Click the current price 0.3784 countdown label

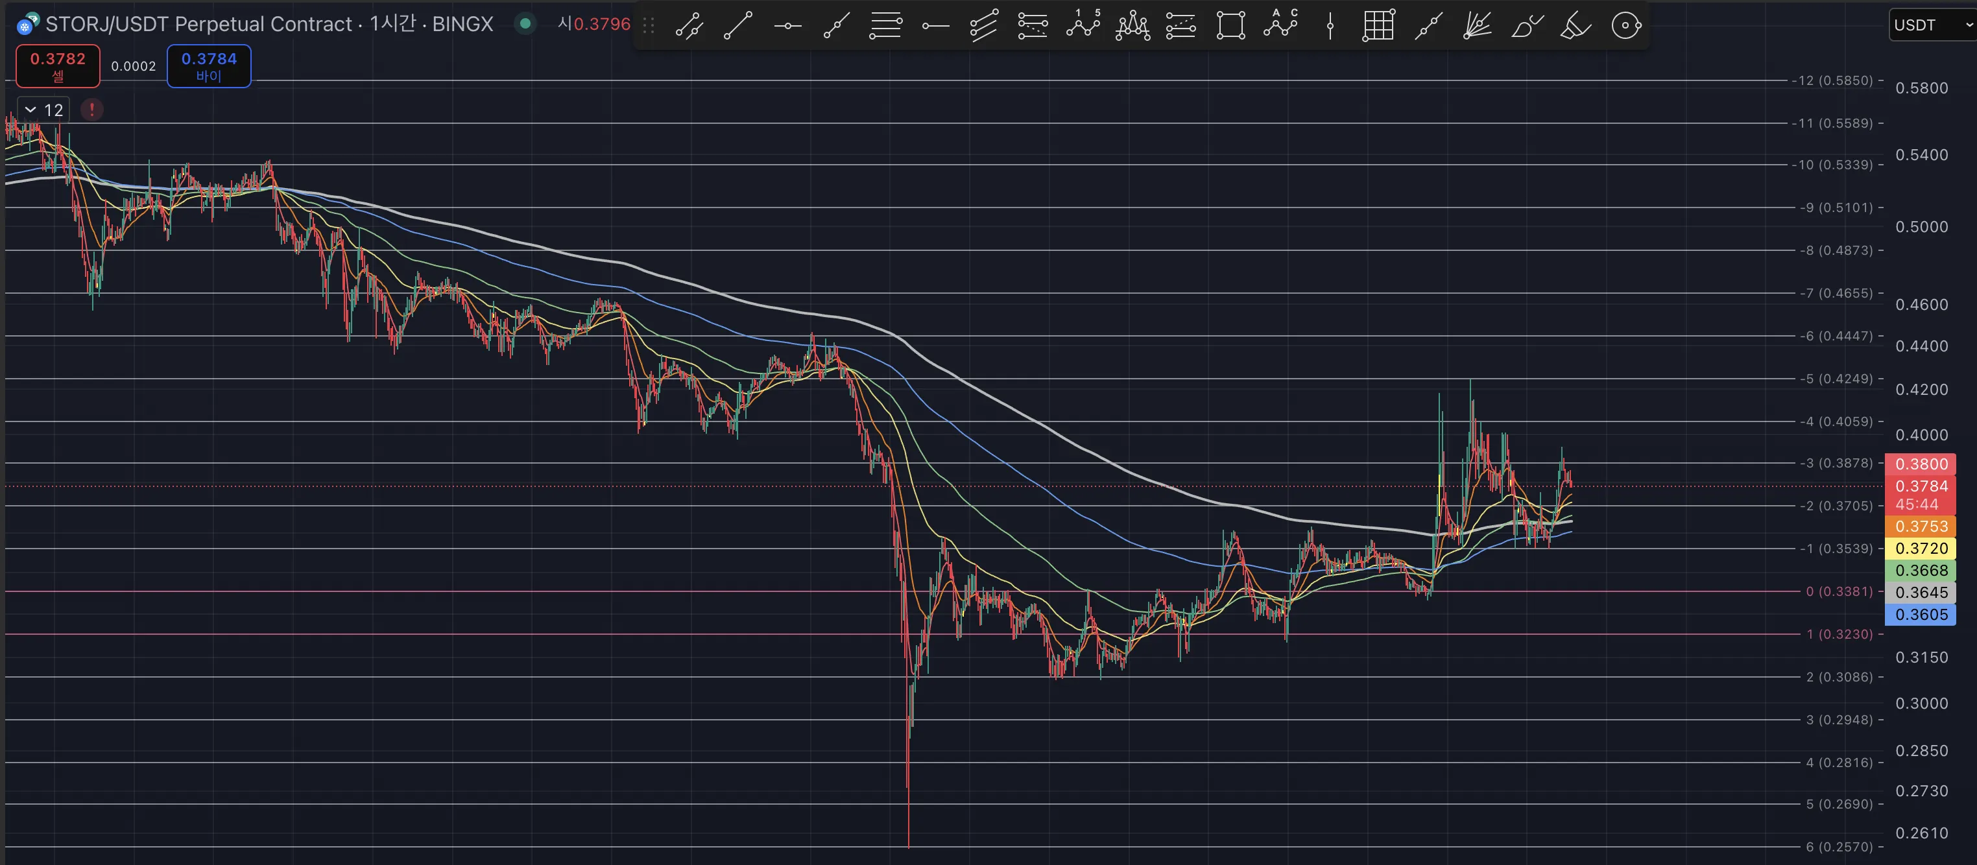[x=1920, y=495]
